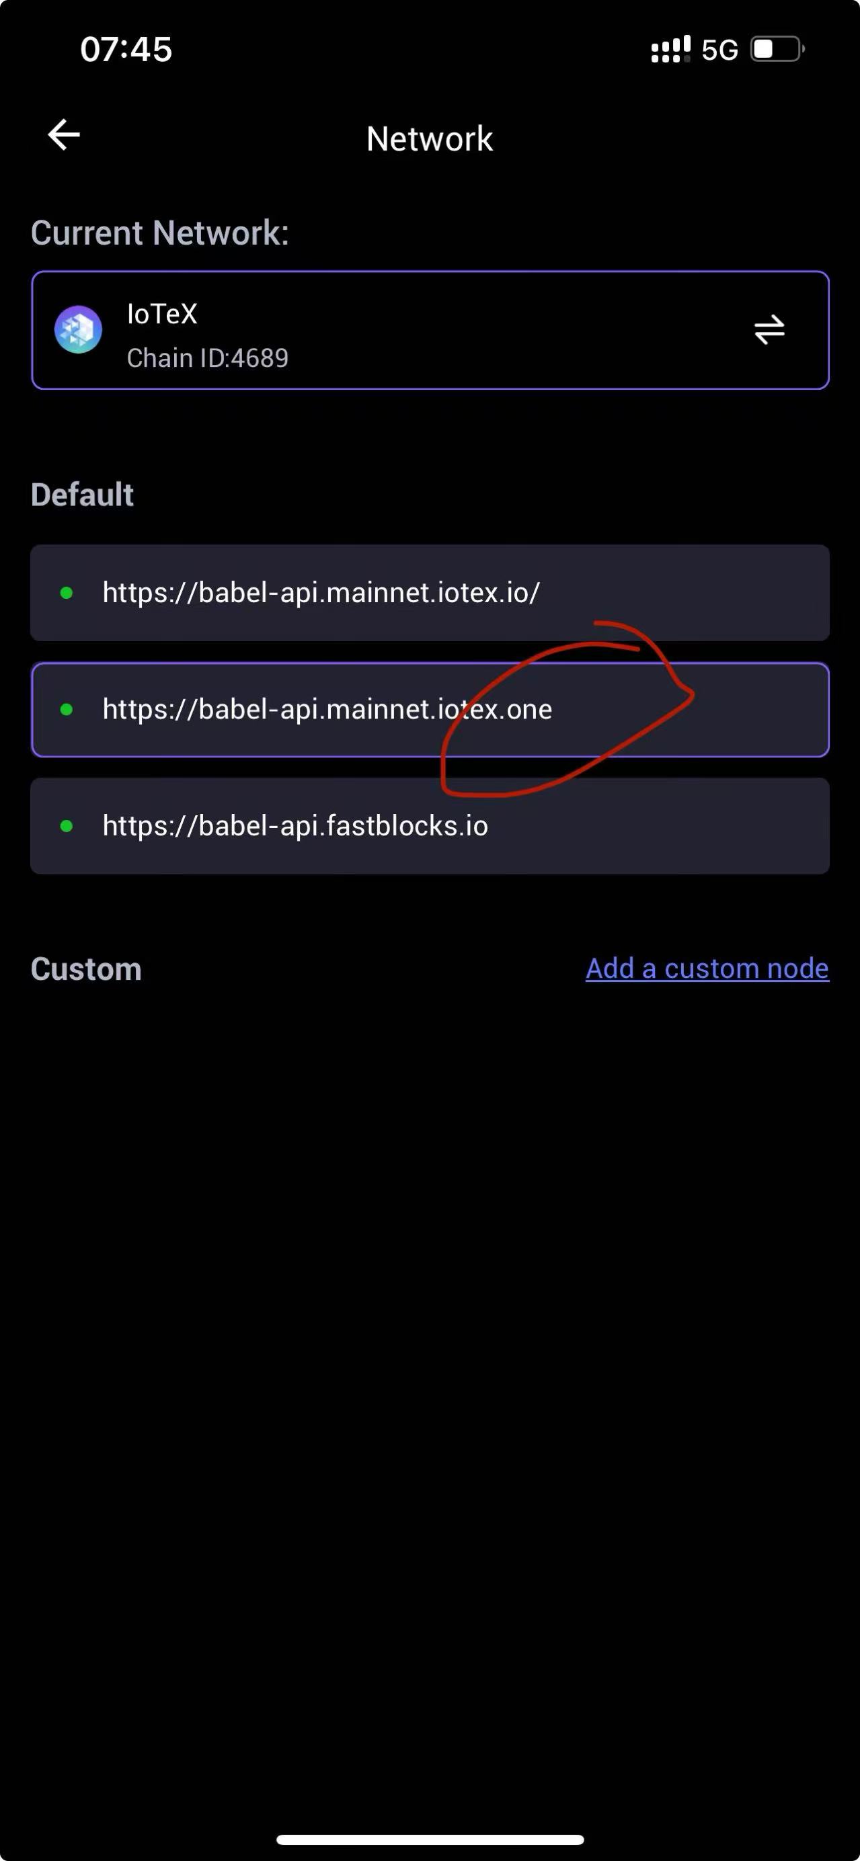
Task: Tap the back arrow icon
Action: click(64, 135)
